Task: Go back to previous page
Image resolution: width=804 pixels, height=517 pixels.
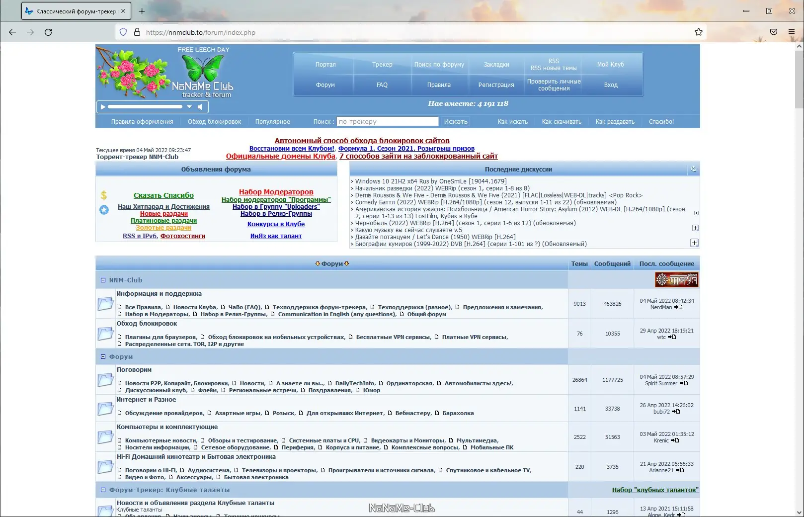Action: click(x=12, y=32)
